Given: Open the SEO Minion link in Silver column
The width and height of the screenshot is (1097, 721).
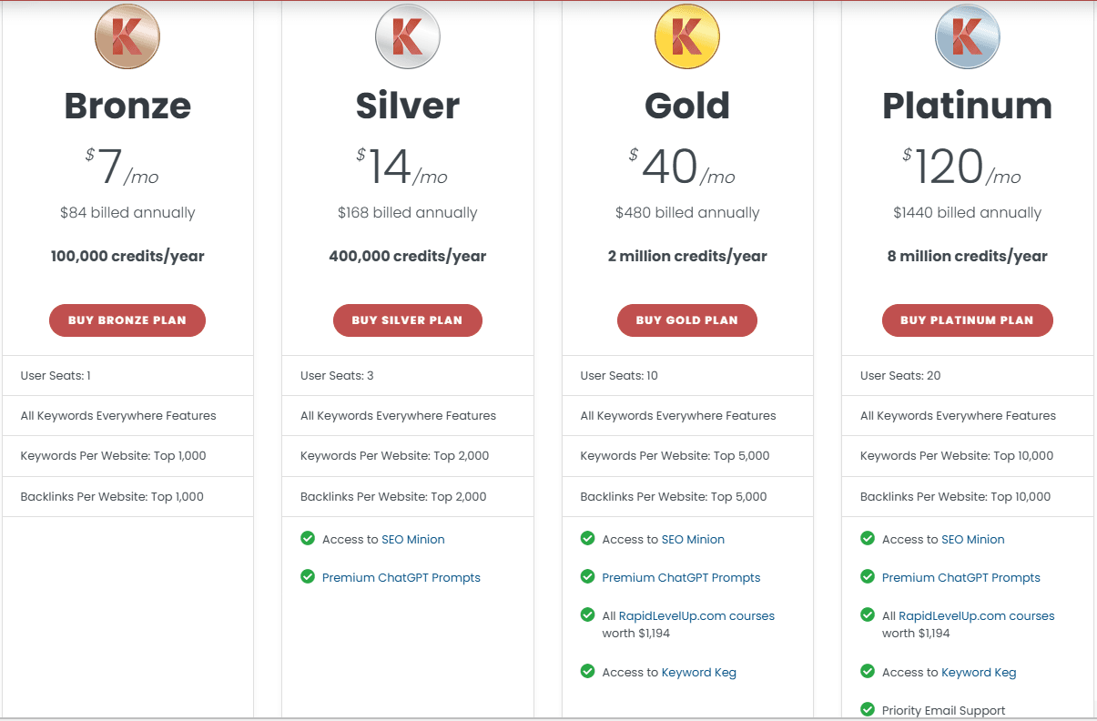Looking at the screenshot, I should click(413, 539).
